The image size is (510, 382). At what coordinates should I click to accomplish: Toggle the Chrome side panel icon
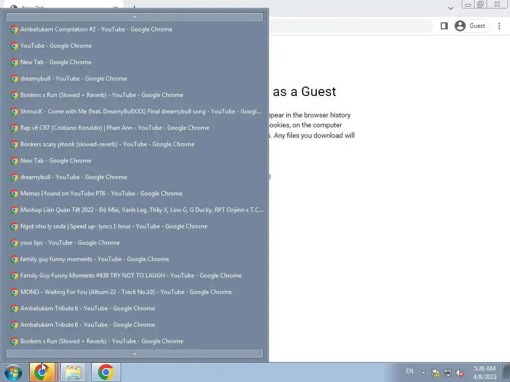pyautogui.click(x=444, y=26)
